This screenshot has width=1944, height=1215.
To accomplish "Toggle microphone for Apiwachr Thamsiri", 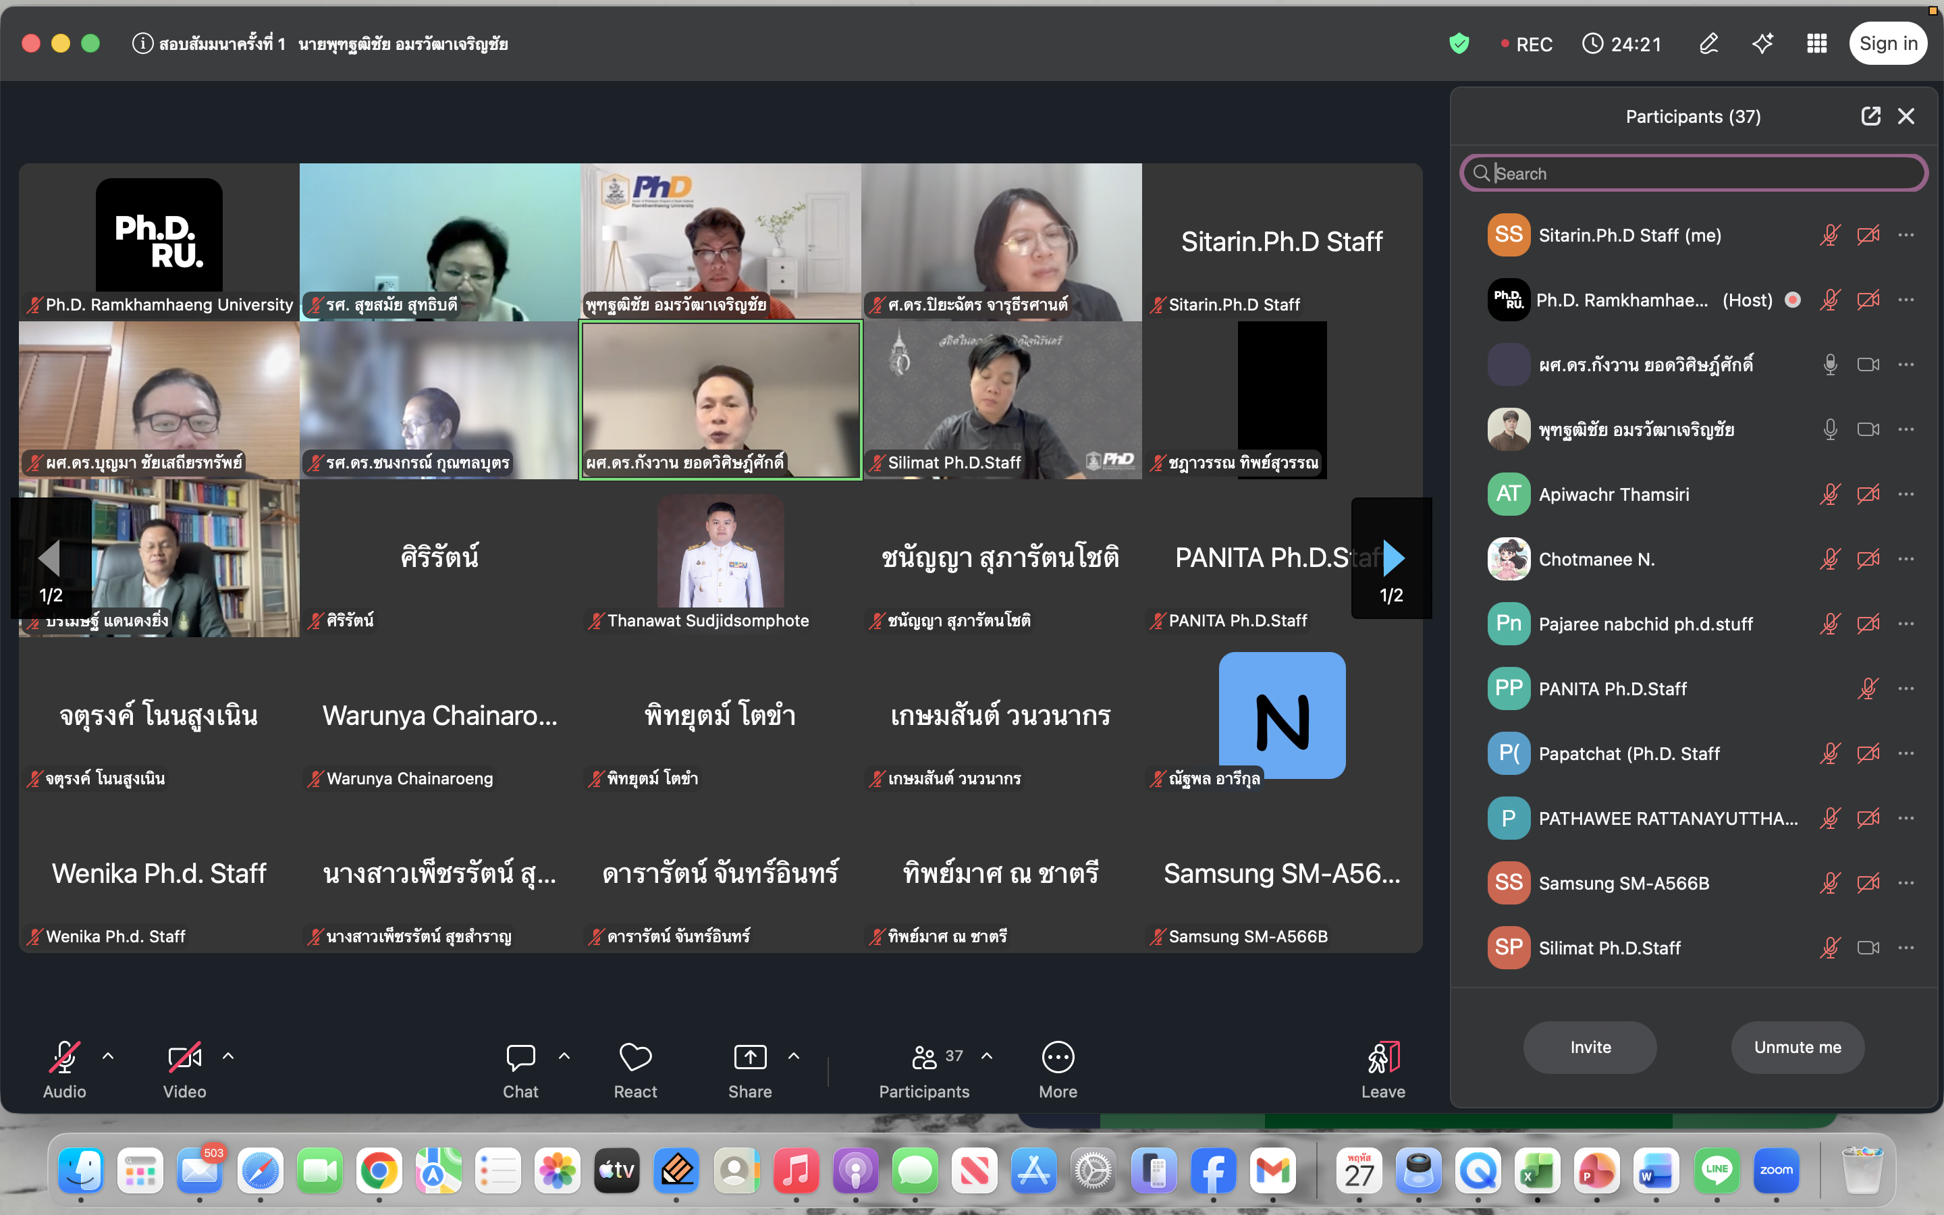I will (1830, 494).
